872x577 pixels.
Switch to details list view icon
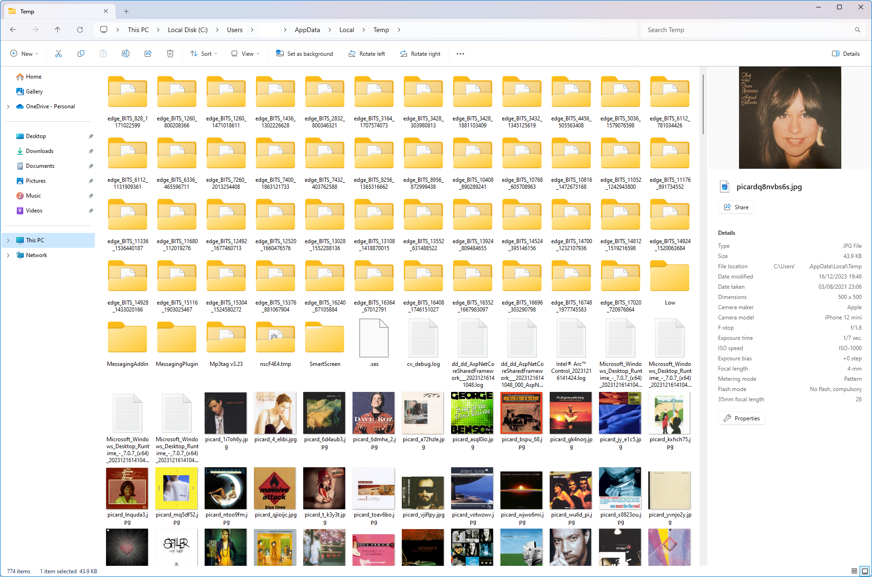click(x=854, y=571)
